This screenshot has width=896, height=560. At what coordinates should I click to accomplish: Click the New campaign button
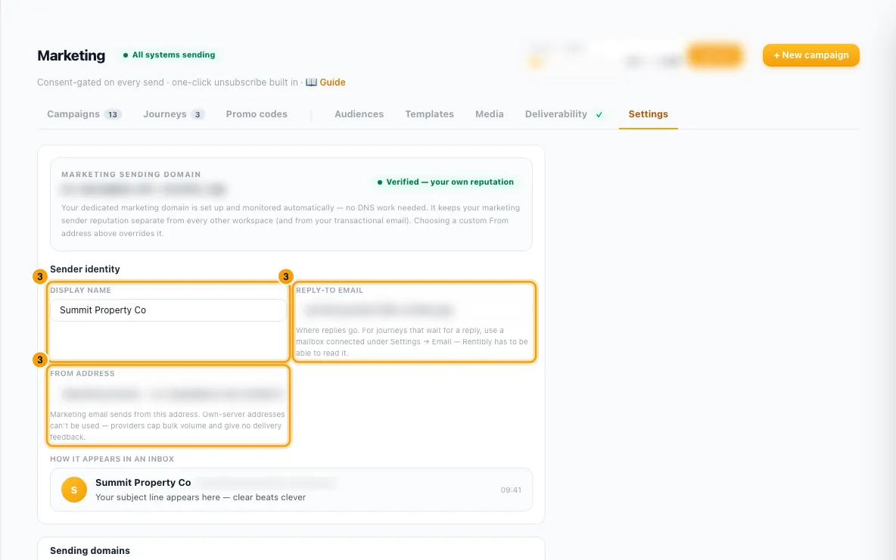pyautogui.click(x=810, y=55)
